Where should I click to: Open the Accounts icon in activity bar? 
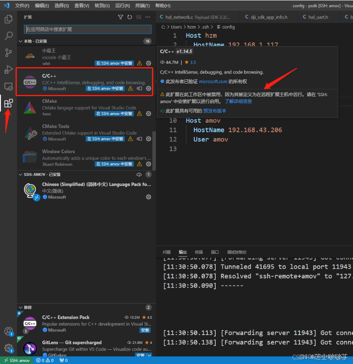(x=8, y=331)
